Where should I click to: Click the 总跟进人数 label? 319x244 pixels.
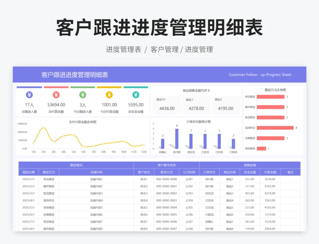click(29, 111)
